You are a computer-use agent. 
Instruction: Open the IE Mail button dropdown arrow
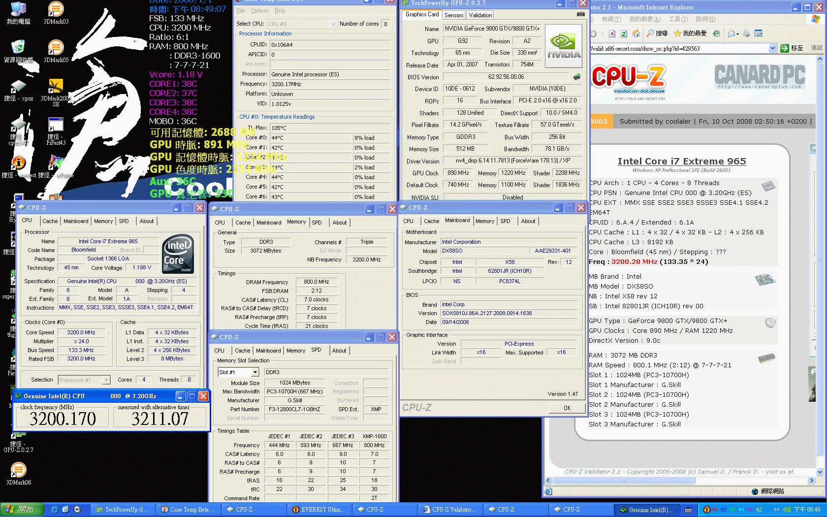tap(737, 33)
